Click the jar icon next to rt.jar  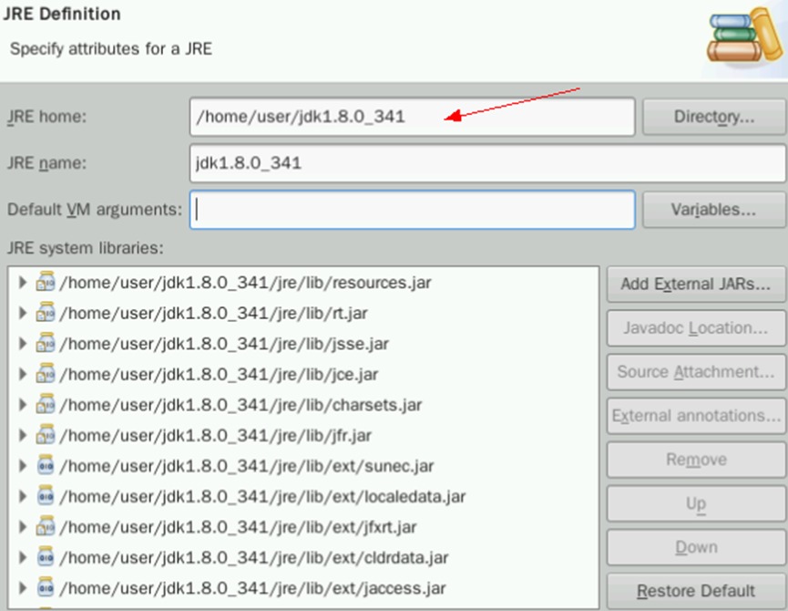(46, 313)
